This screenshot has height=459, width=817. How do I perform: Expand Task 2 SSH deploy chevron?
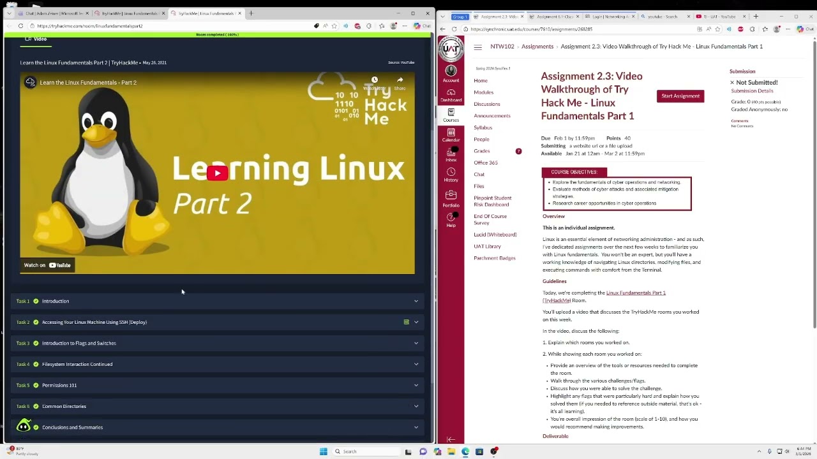coord(416,322)
